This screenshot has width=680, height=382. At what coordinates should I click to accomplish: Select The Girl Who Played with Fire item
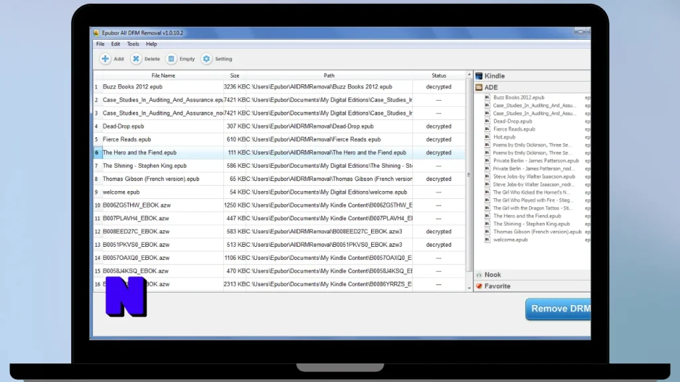click(533, 200)
